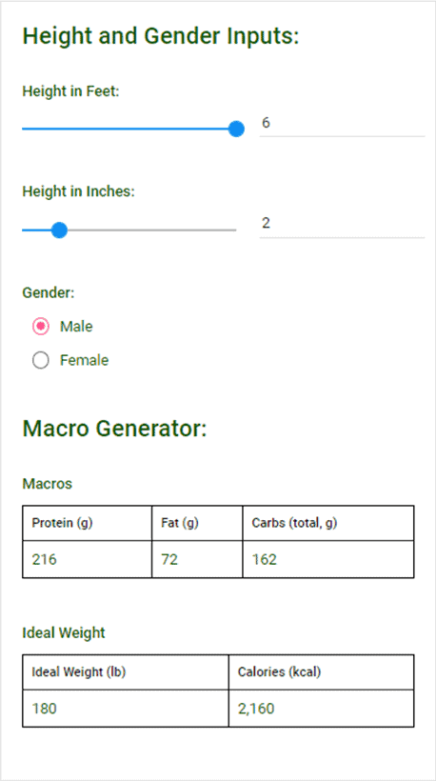Click the Male label text
436x781 pixels.
click(76, 327)
